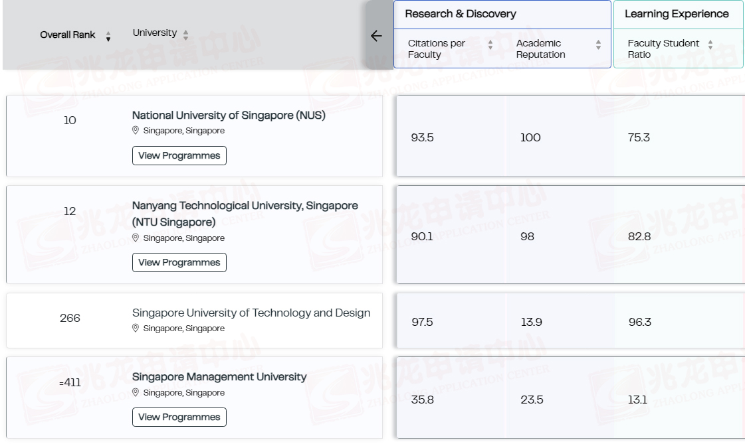Select SMU faculty student ratio 13.1
Viewport: 745px width, 444px height.
point(637,400)
